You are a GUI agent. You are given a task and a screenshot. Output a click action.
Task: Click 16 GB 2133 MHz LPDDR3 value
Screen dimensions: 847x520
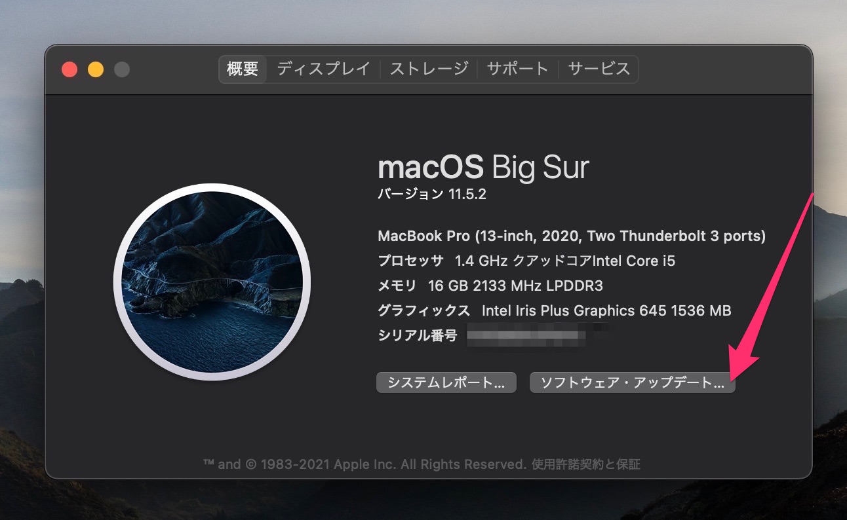[515, 286]
